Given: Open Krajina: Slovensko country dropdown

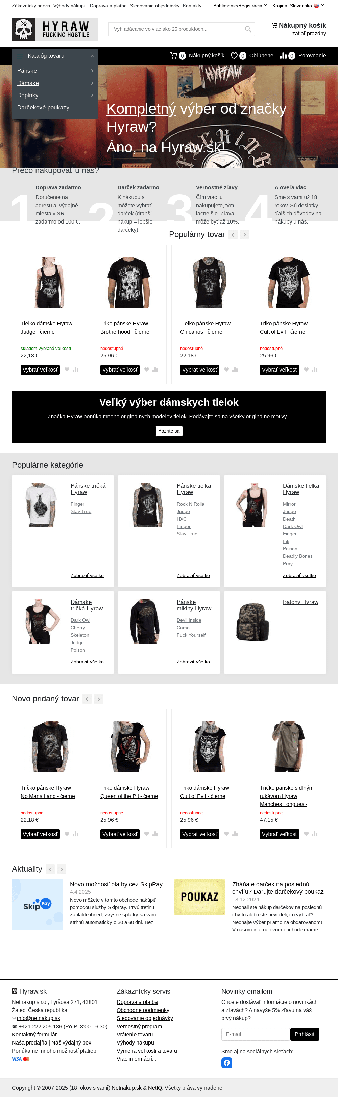Looking at the screenshot, I should point(298,6).
